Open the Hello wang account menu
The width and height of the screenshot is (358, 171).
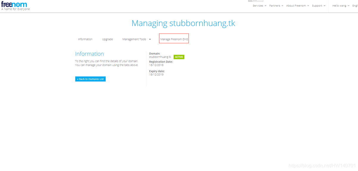click(x=341, y=6)
